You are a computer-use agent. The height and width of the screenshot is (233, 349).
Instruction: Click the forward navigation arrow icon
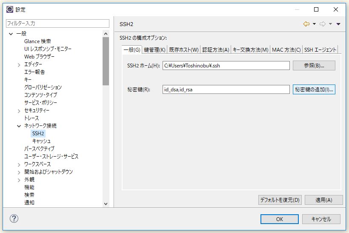(323, 24)
